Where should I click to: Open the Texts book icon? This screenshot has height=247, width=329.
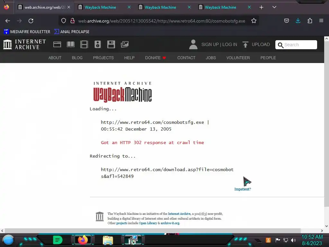[x=71, y=44]
